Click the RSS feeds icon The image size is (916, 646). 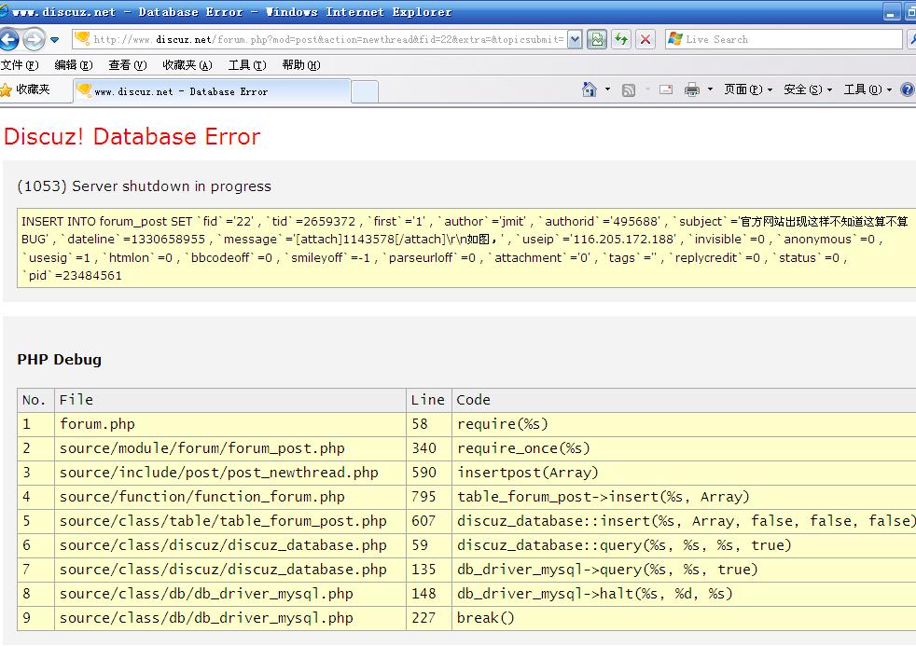(x=629, y=89)
